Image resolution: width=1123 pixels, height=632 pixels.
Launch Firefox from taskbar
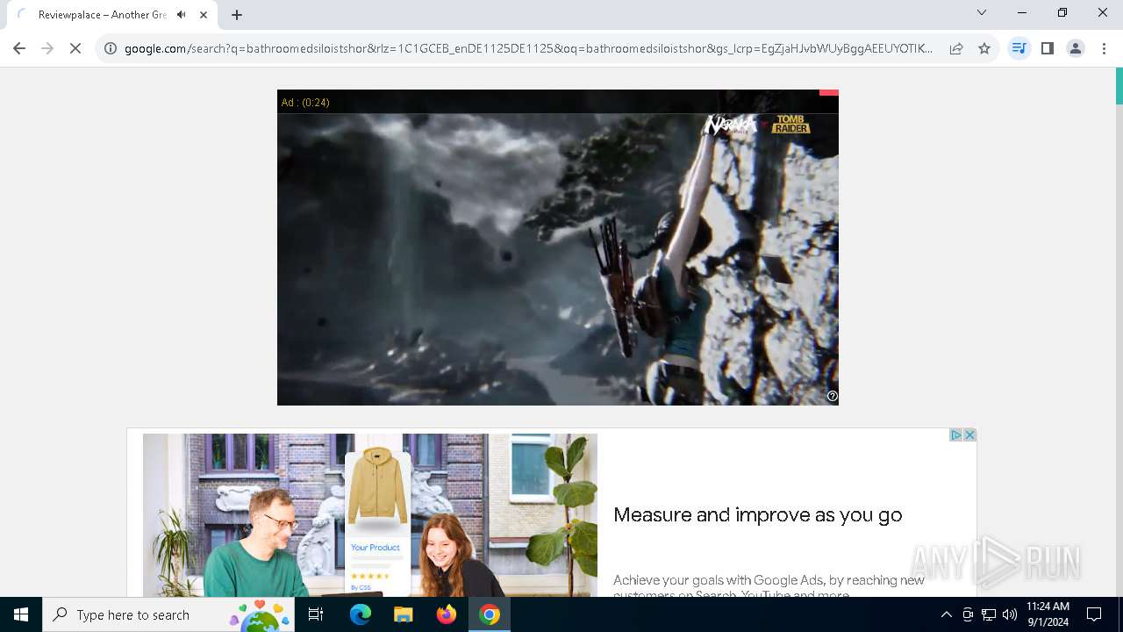447,614
